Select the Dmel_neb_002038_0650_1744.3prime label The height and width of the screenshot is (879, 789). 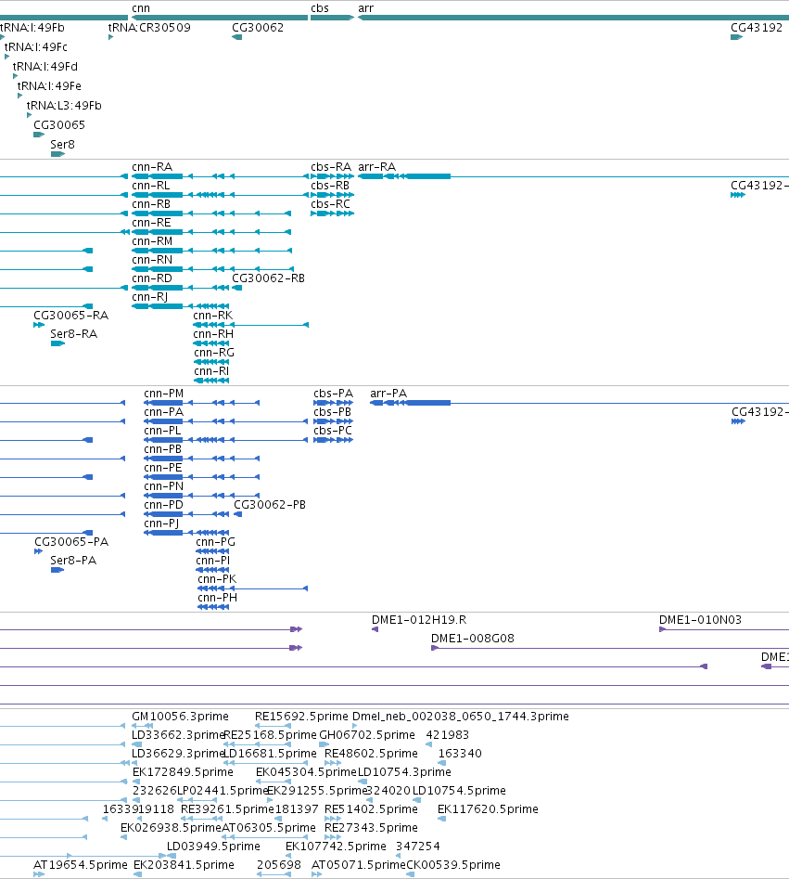click(460, 717)
